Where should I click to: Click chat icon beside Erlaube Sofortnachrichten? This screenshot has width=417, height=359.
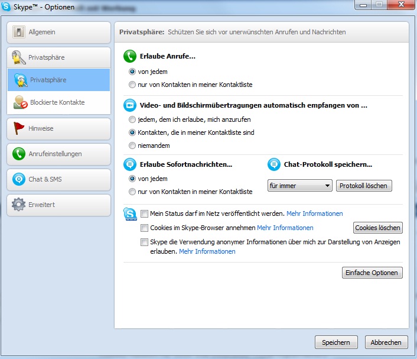click(x=130, y=164)
